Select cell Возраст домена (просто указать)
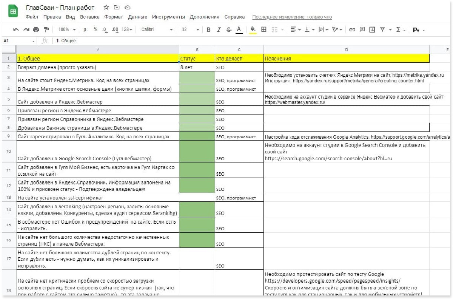Image resolution: width=453 pixels, height=300 pixels. [97, 67]
